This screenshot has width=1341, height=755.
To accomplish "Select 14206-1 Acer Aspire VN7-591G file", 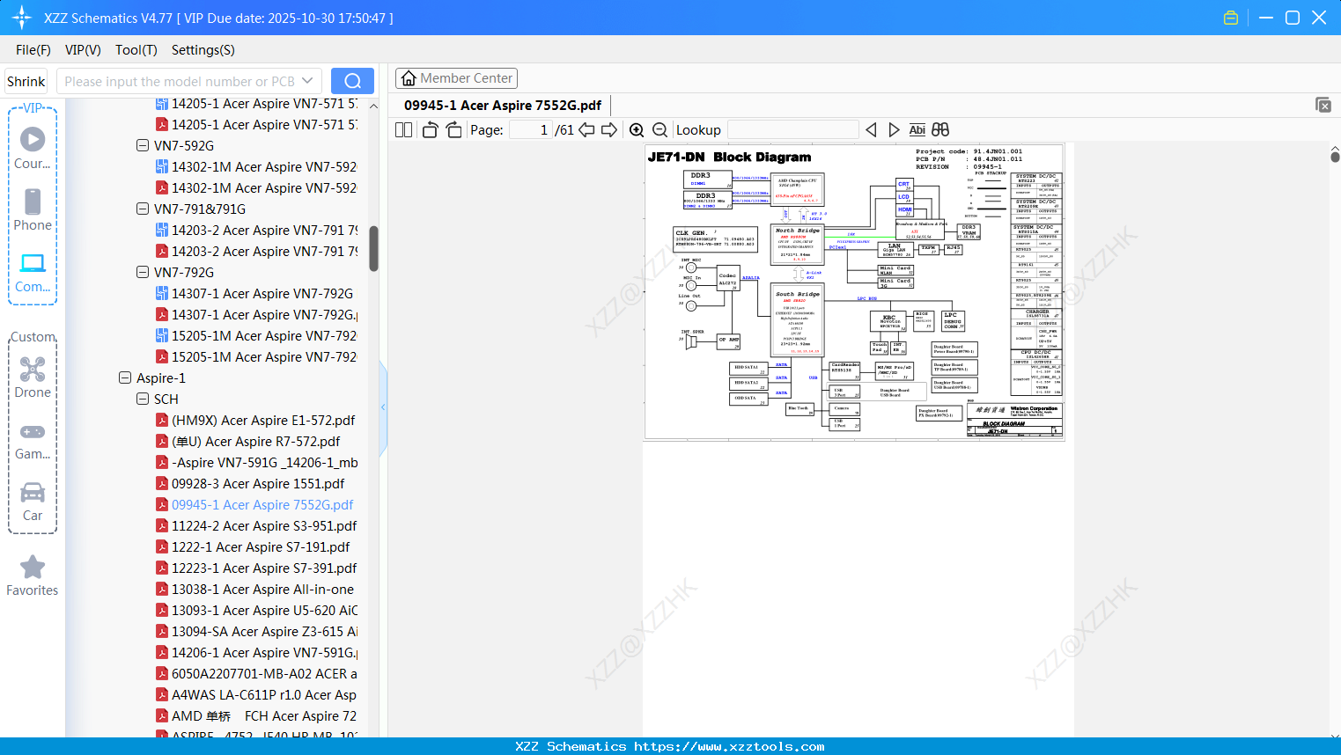I will coord(265,652).
